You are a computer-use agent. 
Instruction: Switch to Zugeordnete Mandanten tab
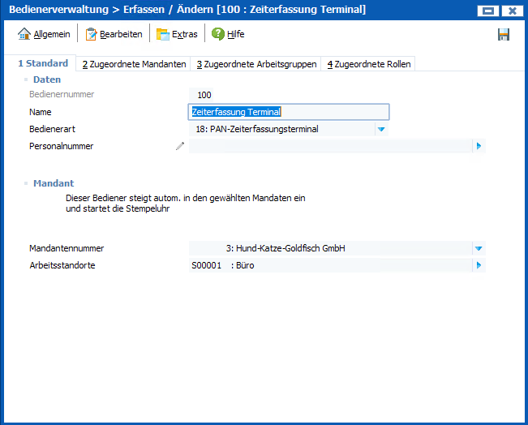pyautogui.click(x=134, y=64)
